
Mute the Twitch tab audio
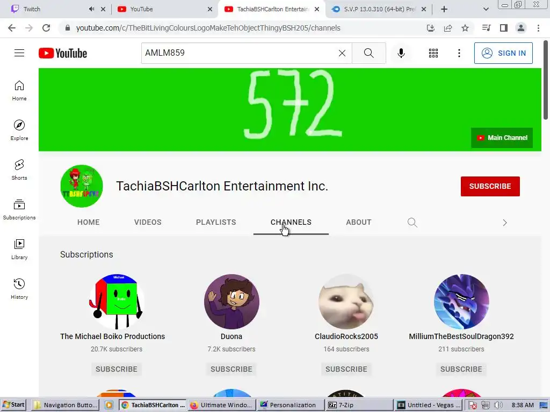tap(91, 9)
